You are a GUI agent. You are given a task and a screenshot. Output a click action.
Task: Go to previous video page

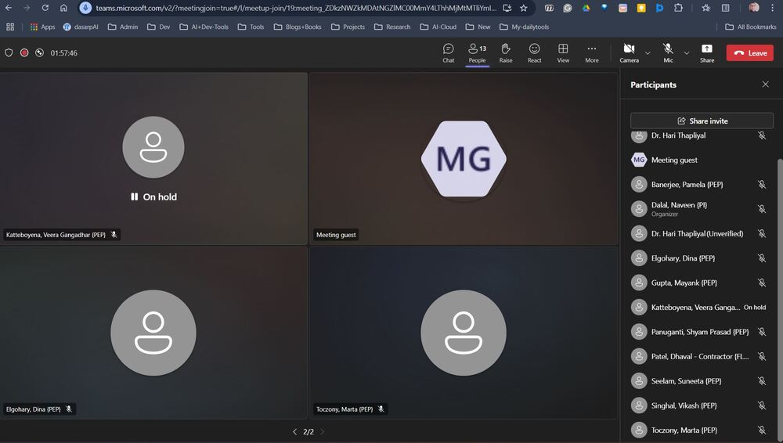(294, 431)
